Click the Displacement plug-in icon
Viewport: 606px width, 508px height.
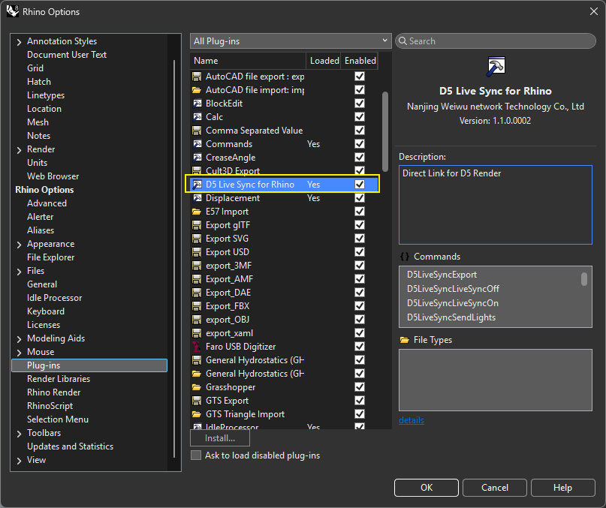pos(197,198)
